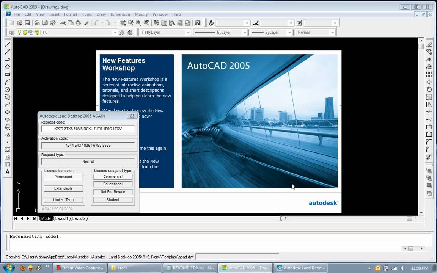This screenshot has height=273, width=437.
Task: Open the text style dropdown
Action: click(x=247, y=23)
